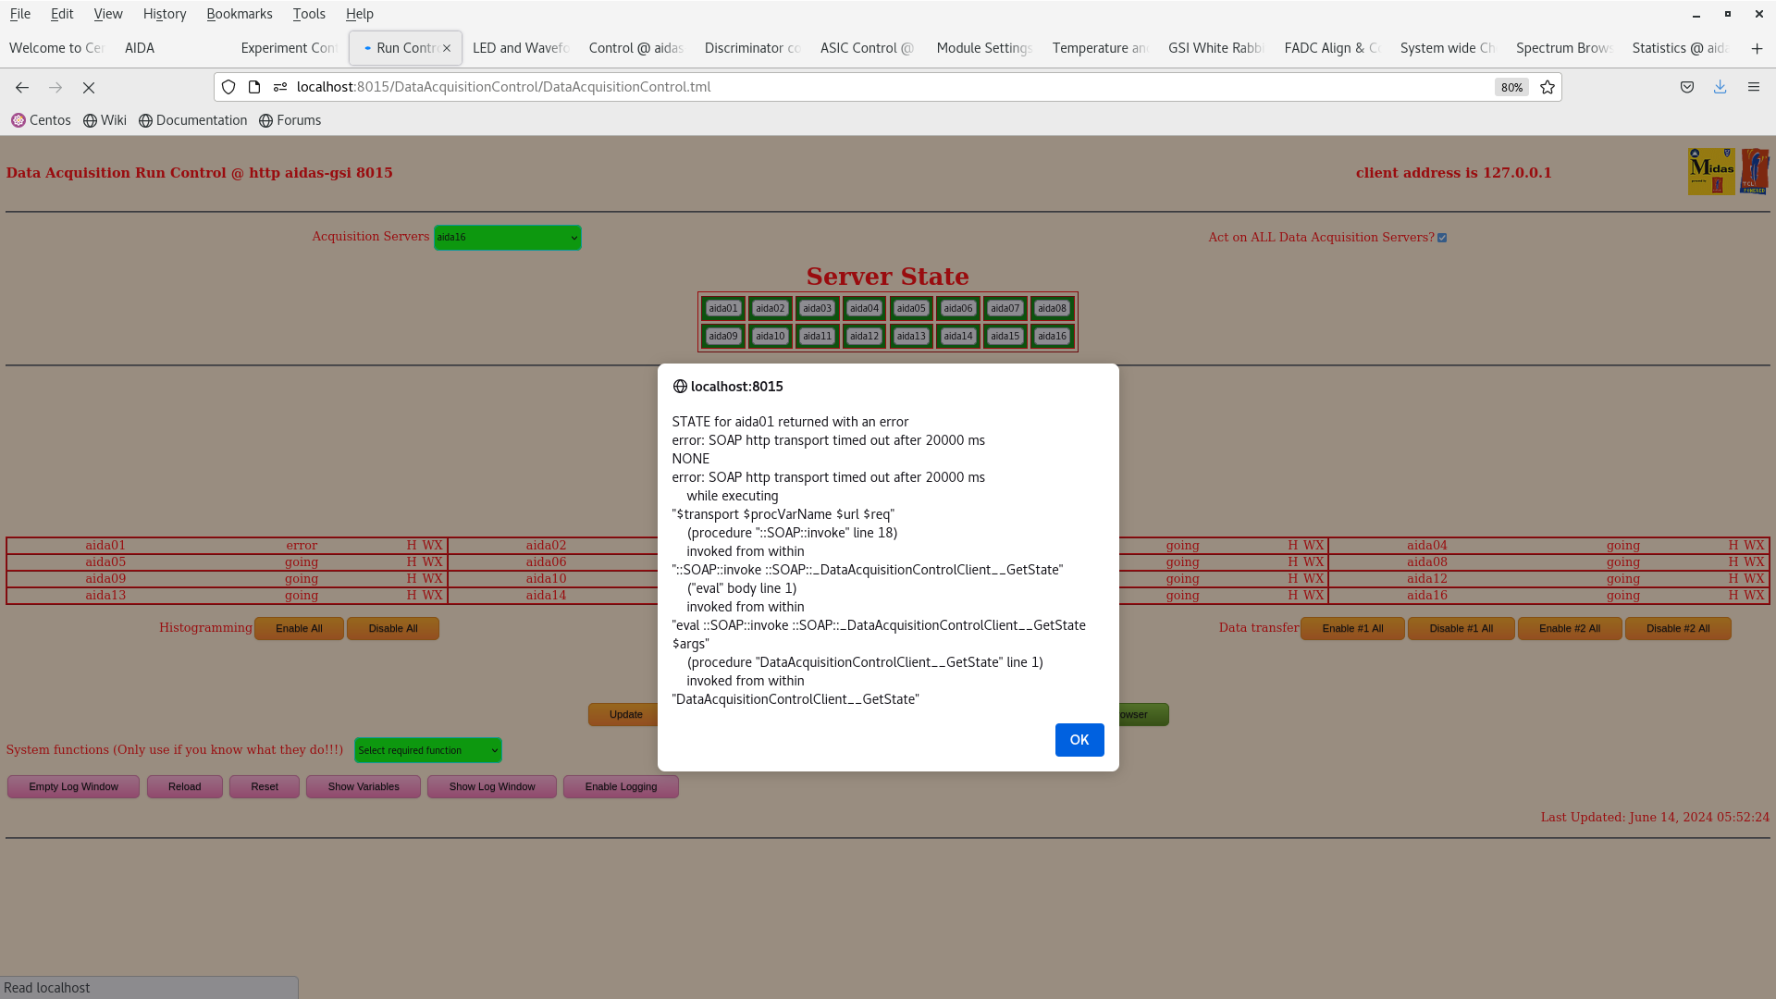This screenshot has height=999, width=1776.
Task: Click shield tracking protection icon
Action: (228, 87)
